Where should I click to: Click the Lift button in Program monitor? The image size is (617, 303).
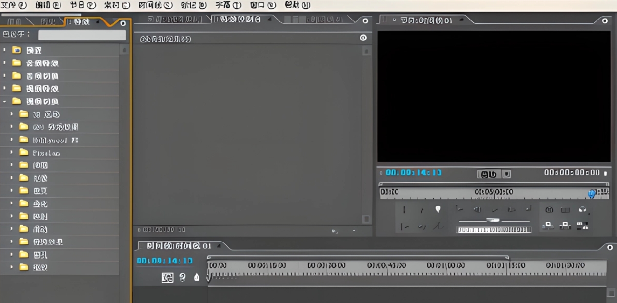click(x=548, y=225)
